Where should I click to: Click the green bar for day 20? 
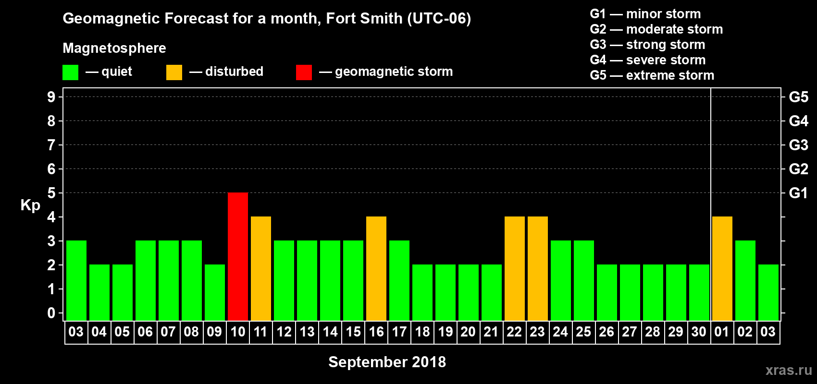point(469,293)
